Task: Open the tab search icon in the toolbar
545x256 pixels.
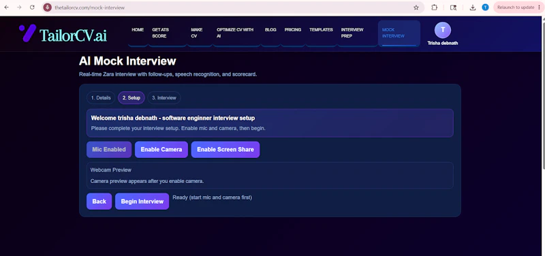Action: tap(453, 7)
